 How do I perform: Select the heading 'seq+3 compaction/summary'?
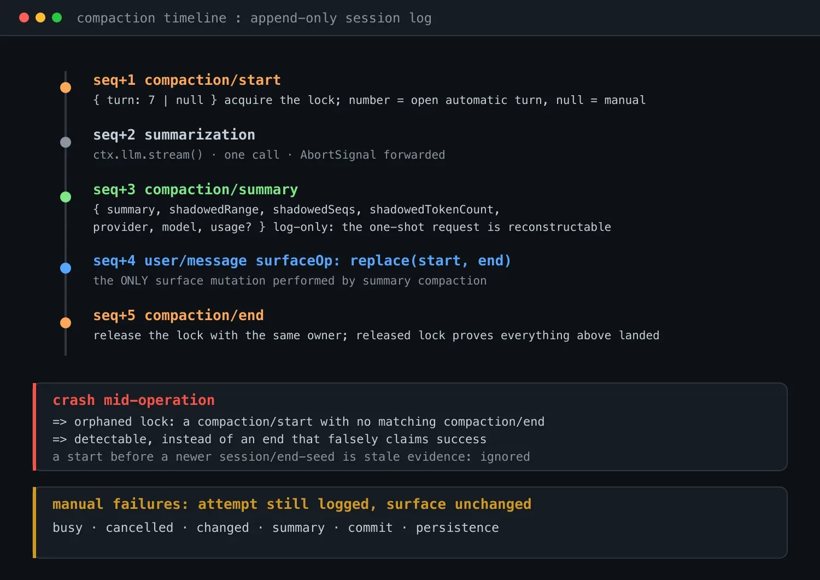point(196,189)
